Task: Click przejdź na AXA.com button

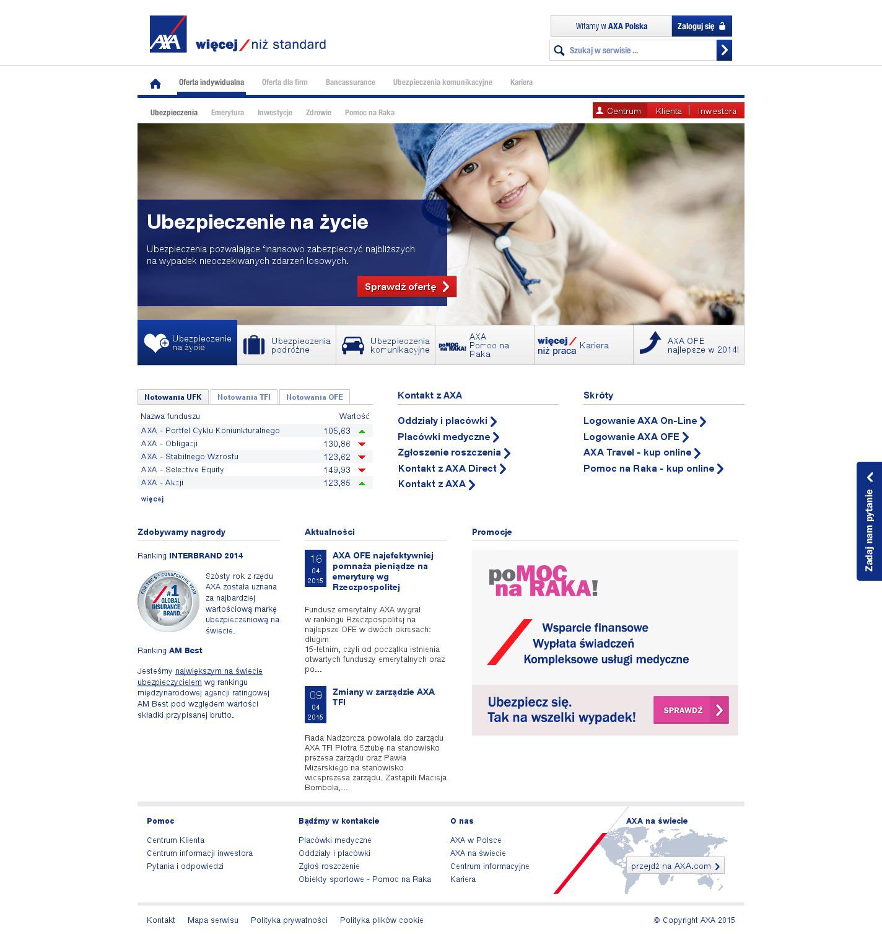Action: (675, 866)
